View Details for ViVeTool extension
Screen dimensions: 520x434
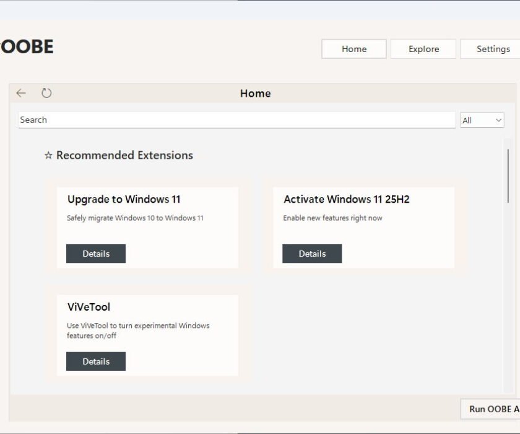click(x=96, y=361)
